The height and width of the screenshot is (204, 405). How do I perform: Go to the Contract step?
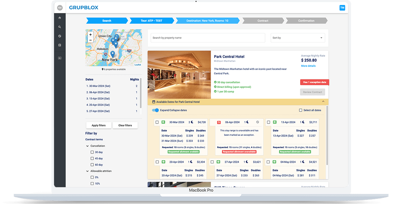point(263,21)
